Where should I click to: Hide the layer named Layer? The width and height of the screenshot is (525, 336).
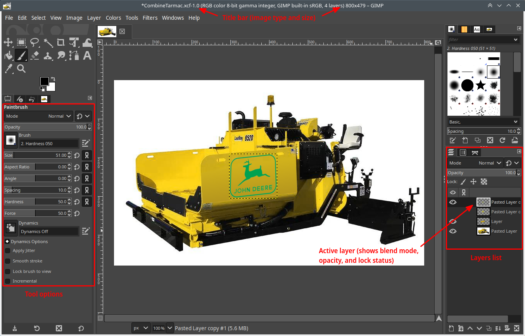point(452,221)
